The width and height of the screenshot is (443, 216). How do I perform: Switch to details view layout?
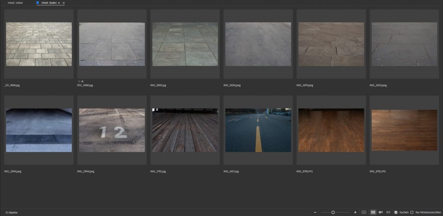pos(381,213)
